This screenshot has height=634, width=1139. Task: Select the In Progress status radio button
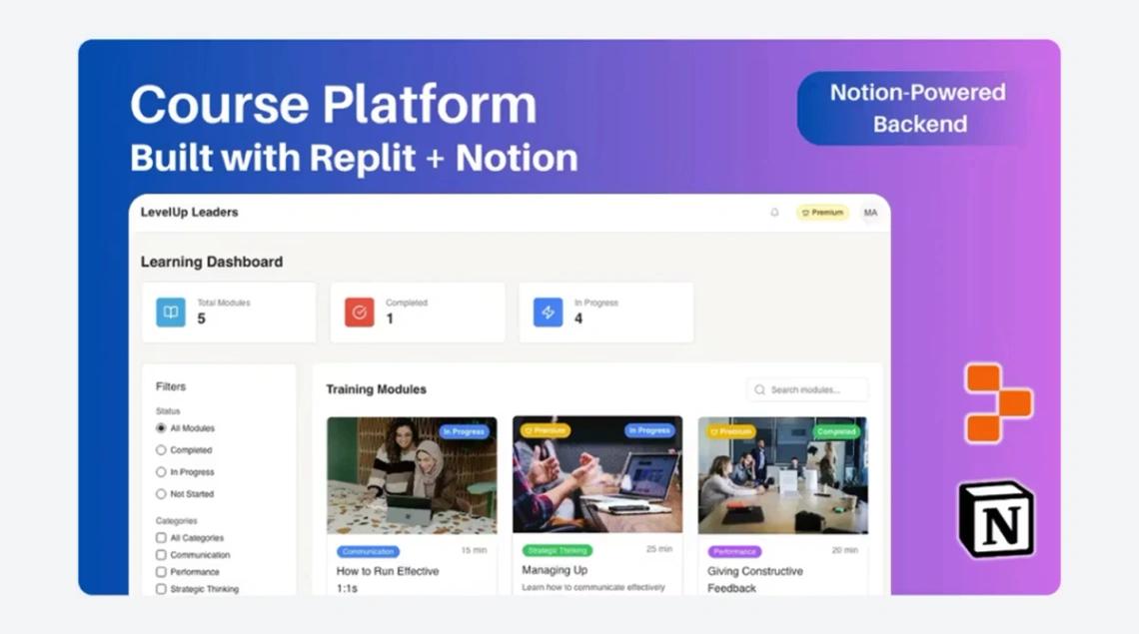tap(161, 472)
